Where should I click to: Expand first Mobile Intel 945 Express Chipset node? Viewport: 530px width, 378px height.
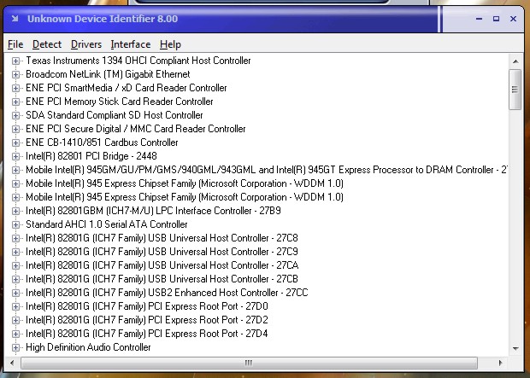[x=15, y=183]
